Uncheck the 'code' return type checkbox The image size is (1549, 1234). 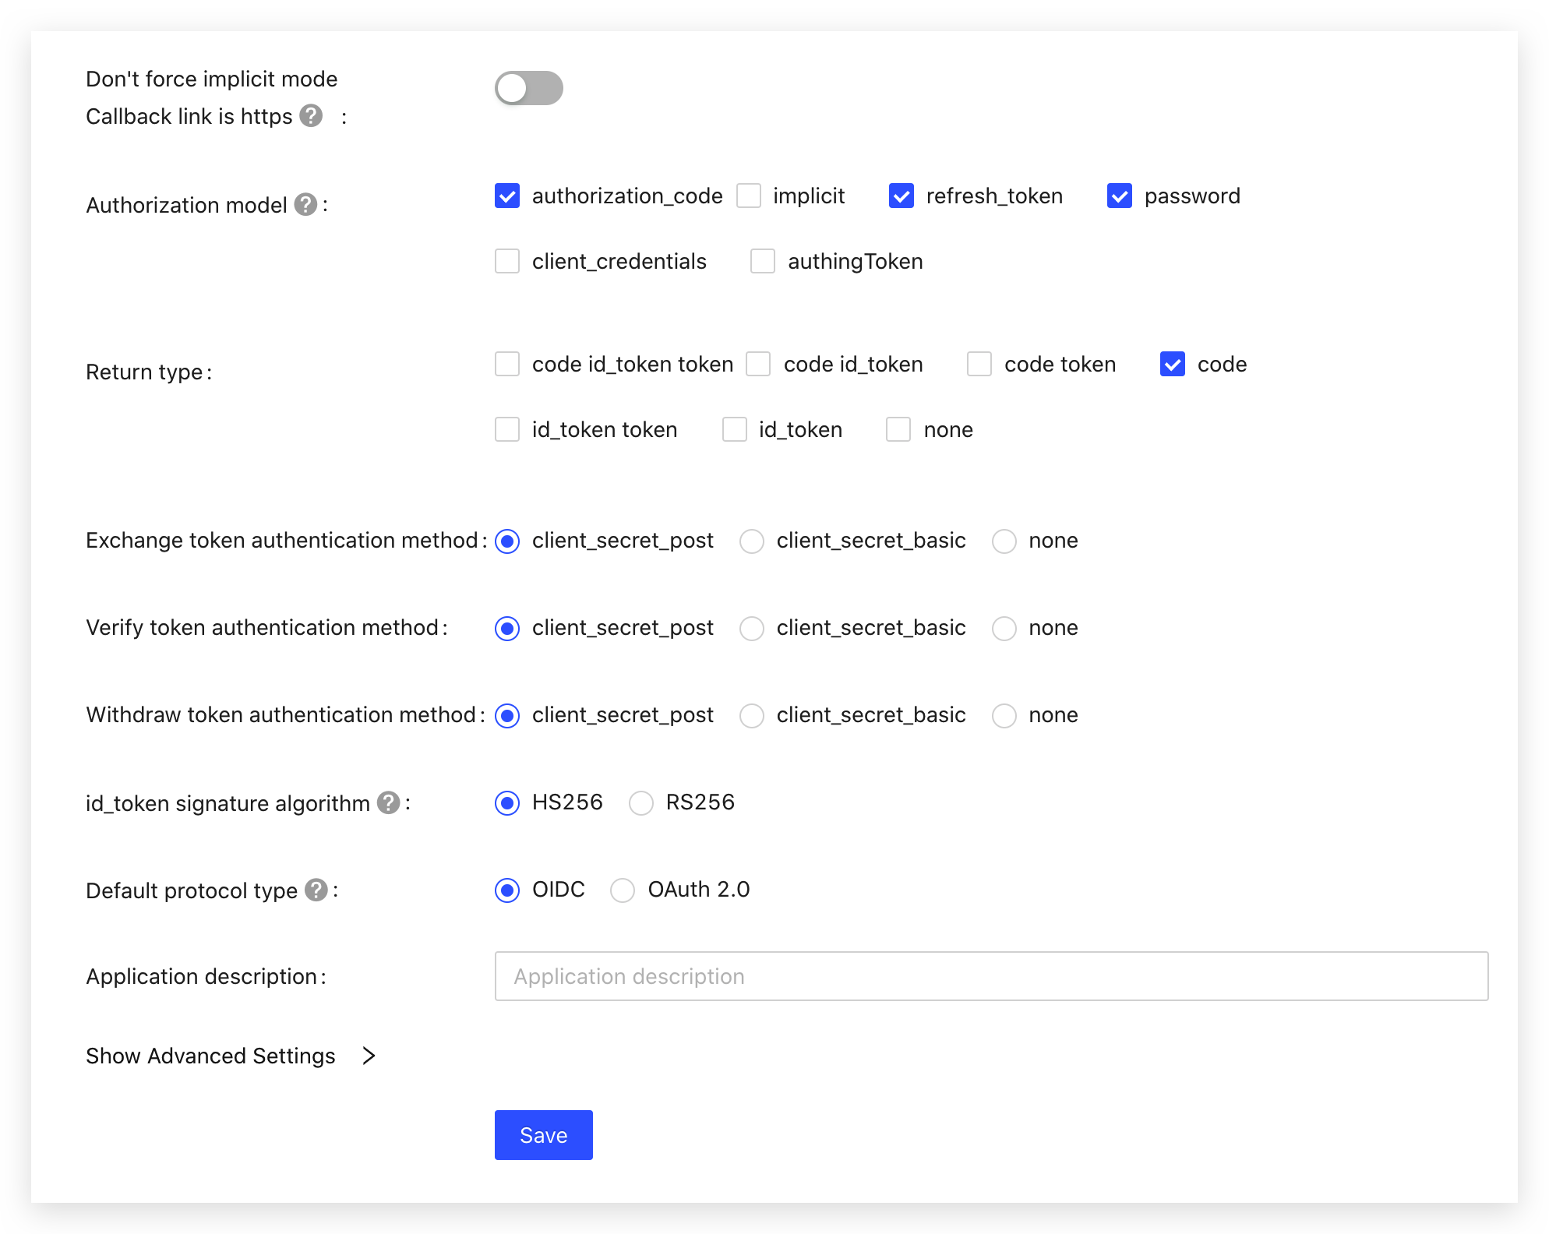[1173, 364]
